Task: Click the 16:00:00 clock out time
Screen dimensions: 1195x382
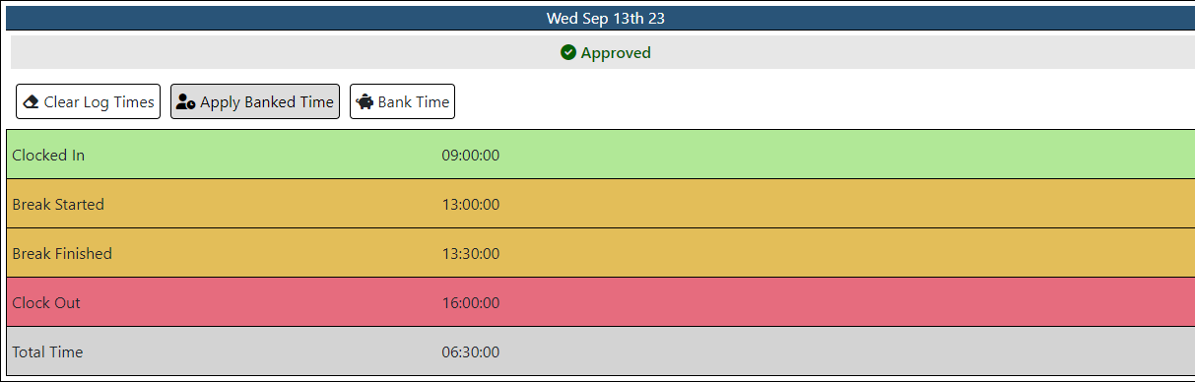Action: tap(471, 303)
